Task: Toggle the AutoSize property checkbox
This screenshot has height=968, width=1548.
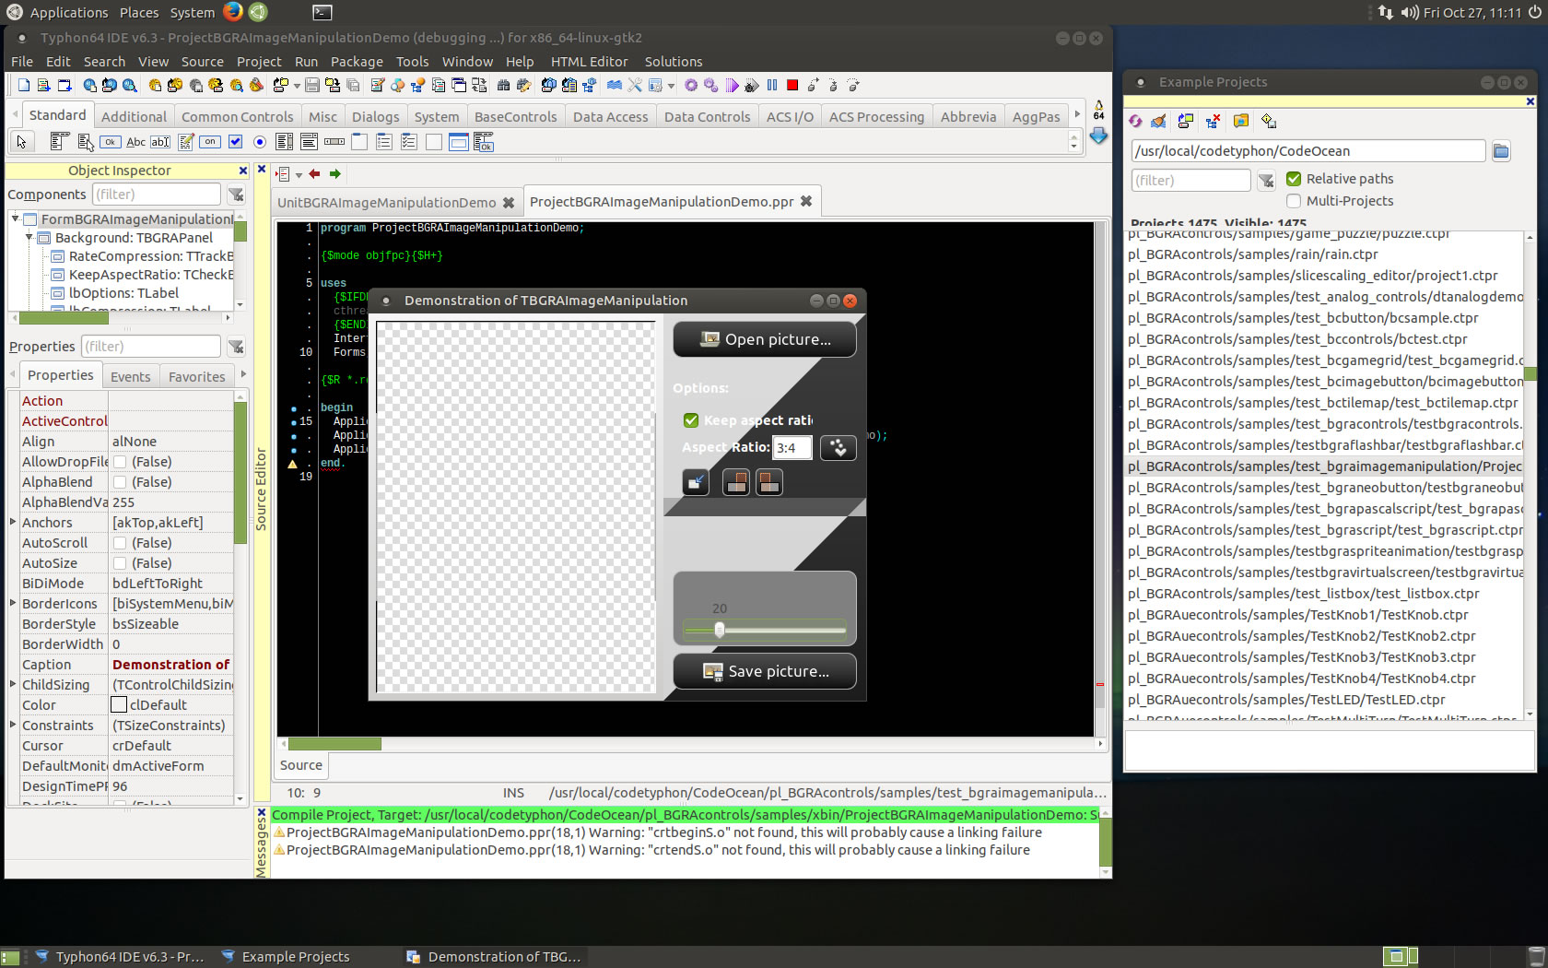Action: pyautogui.click(x=120, y=563)
